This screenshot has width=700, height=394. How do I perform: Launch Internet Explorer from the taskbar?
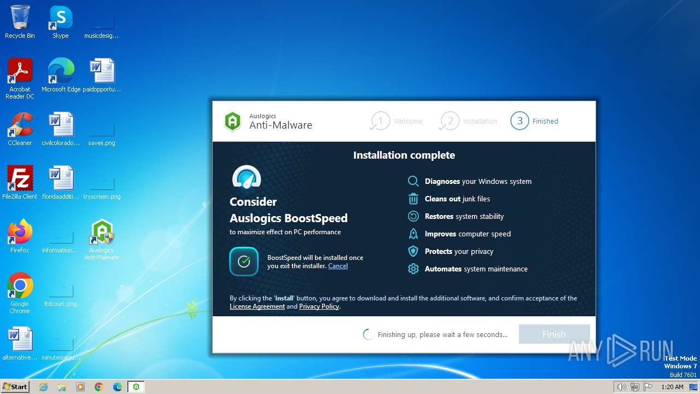point(43,387)
